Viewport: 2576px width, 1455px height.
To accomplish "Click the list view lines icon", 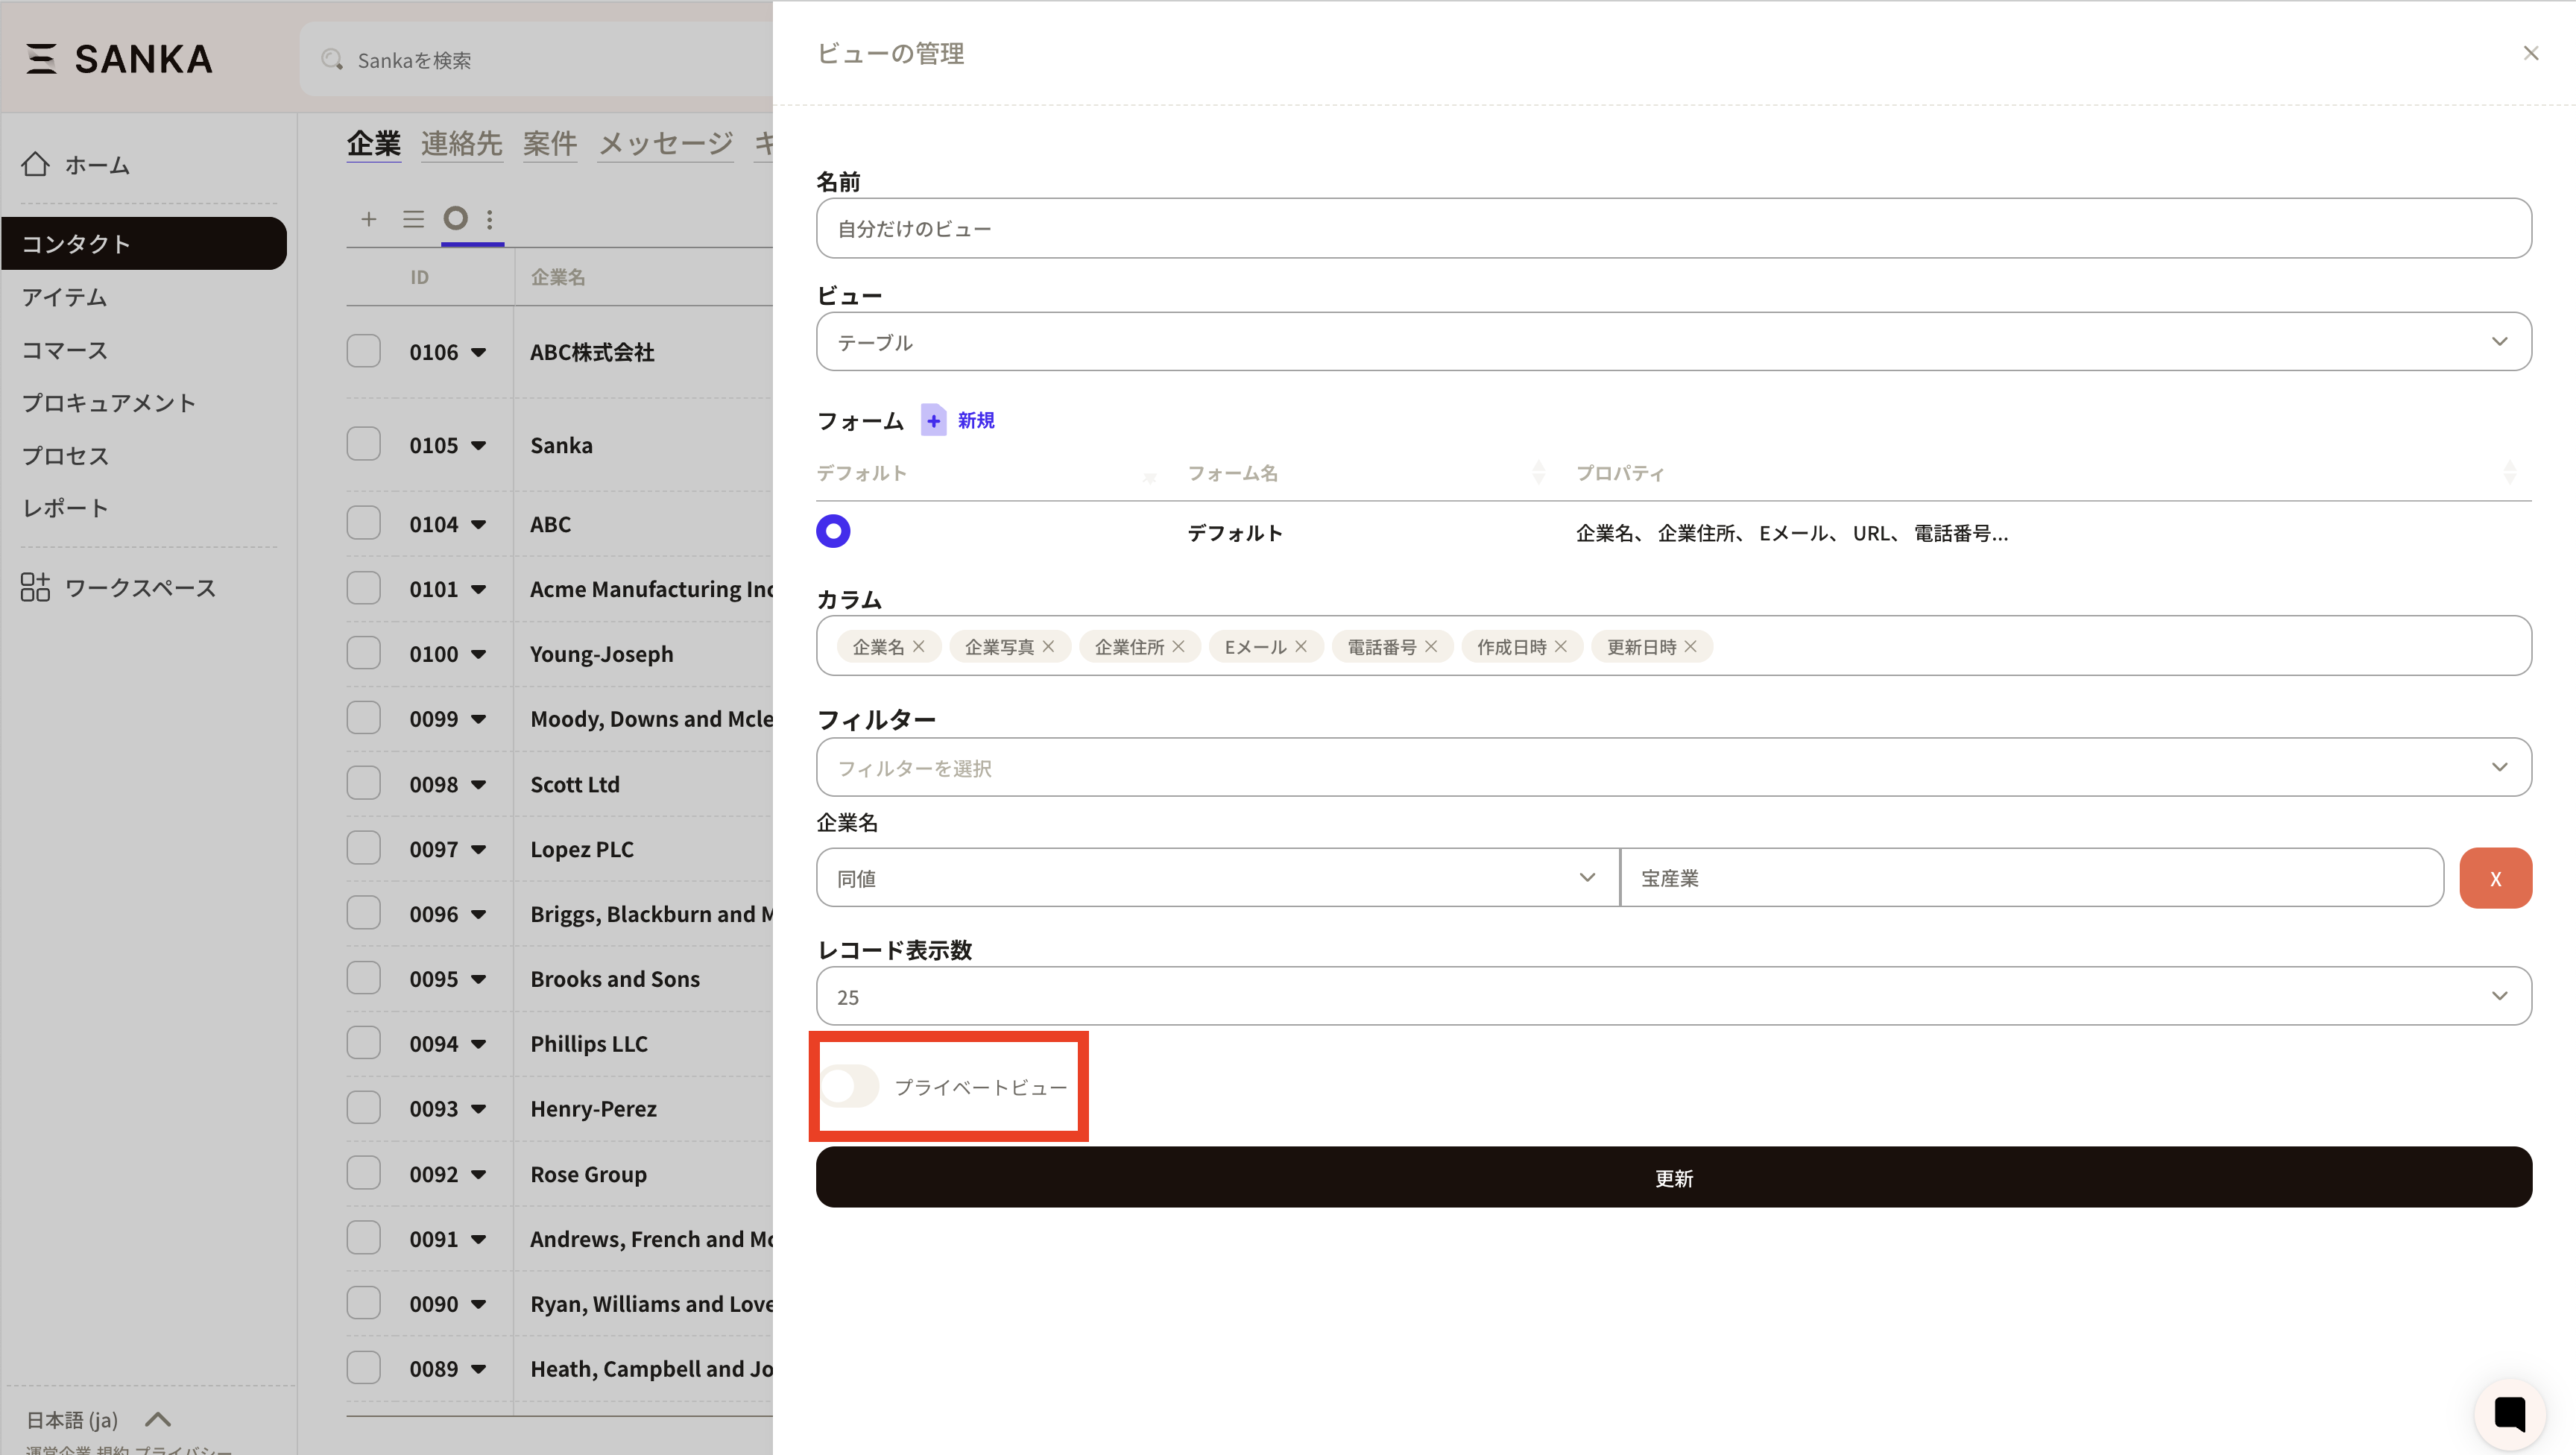I will 413,219.
